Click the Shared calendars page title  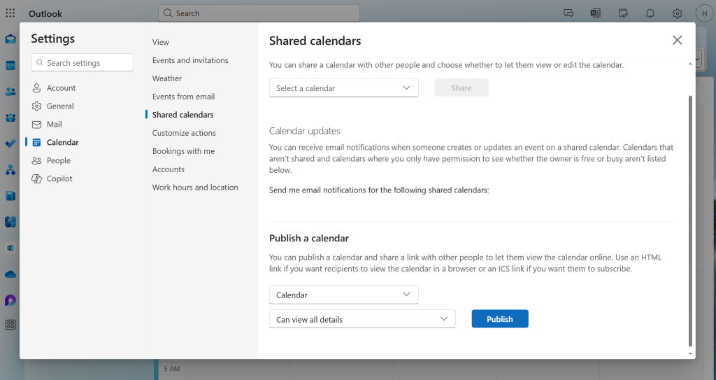pyautogui.click(x=315, y=41)
